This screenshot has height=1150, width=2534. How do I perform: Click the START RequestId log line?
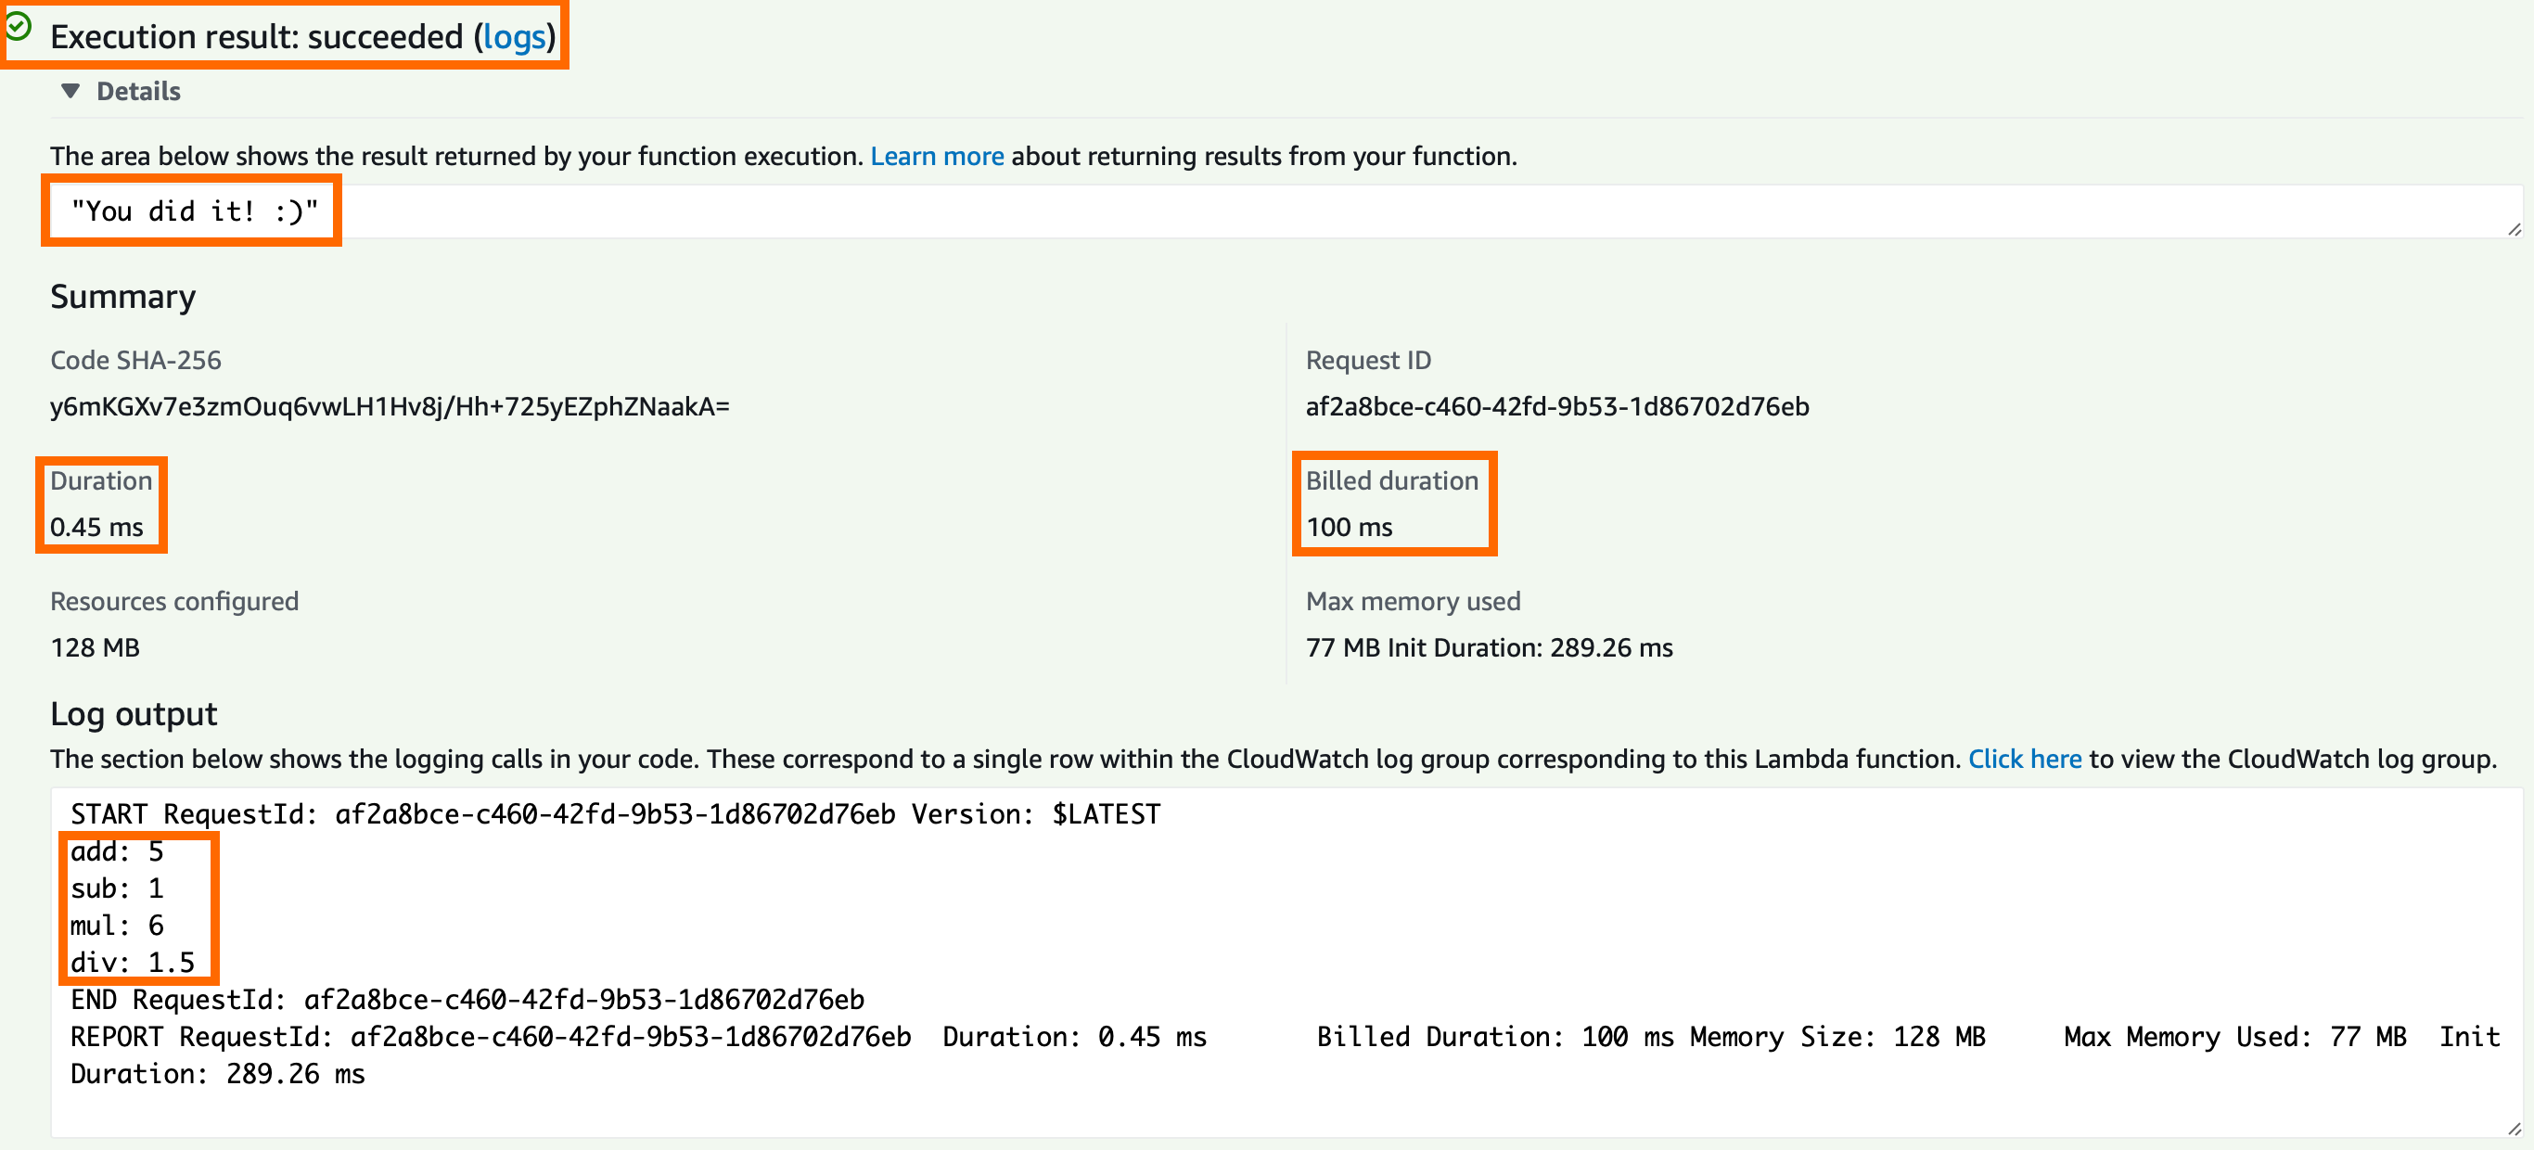pyautogui.click(x=615, y=814)
